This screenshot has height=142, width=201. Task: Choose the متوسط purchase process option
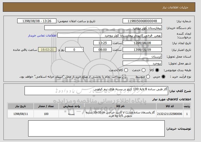pyautogui.click(x=148, y=77)
